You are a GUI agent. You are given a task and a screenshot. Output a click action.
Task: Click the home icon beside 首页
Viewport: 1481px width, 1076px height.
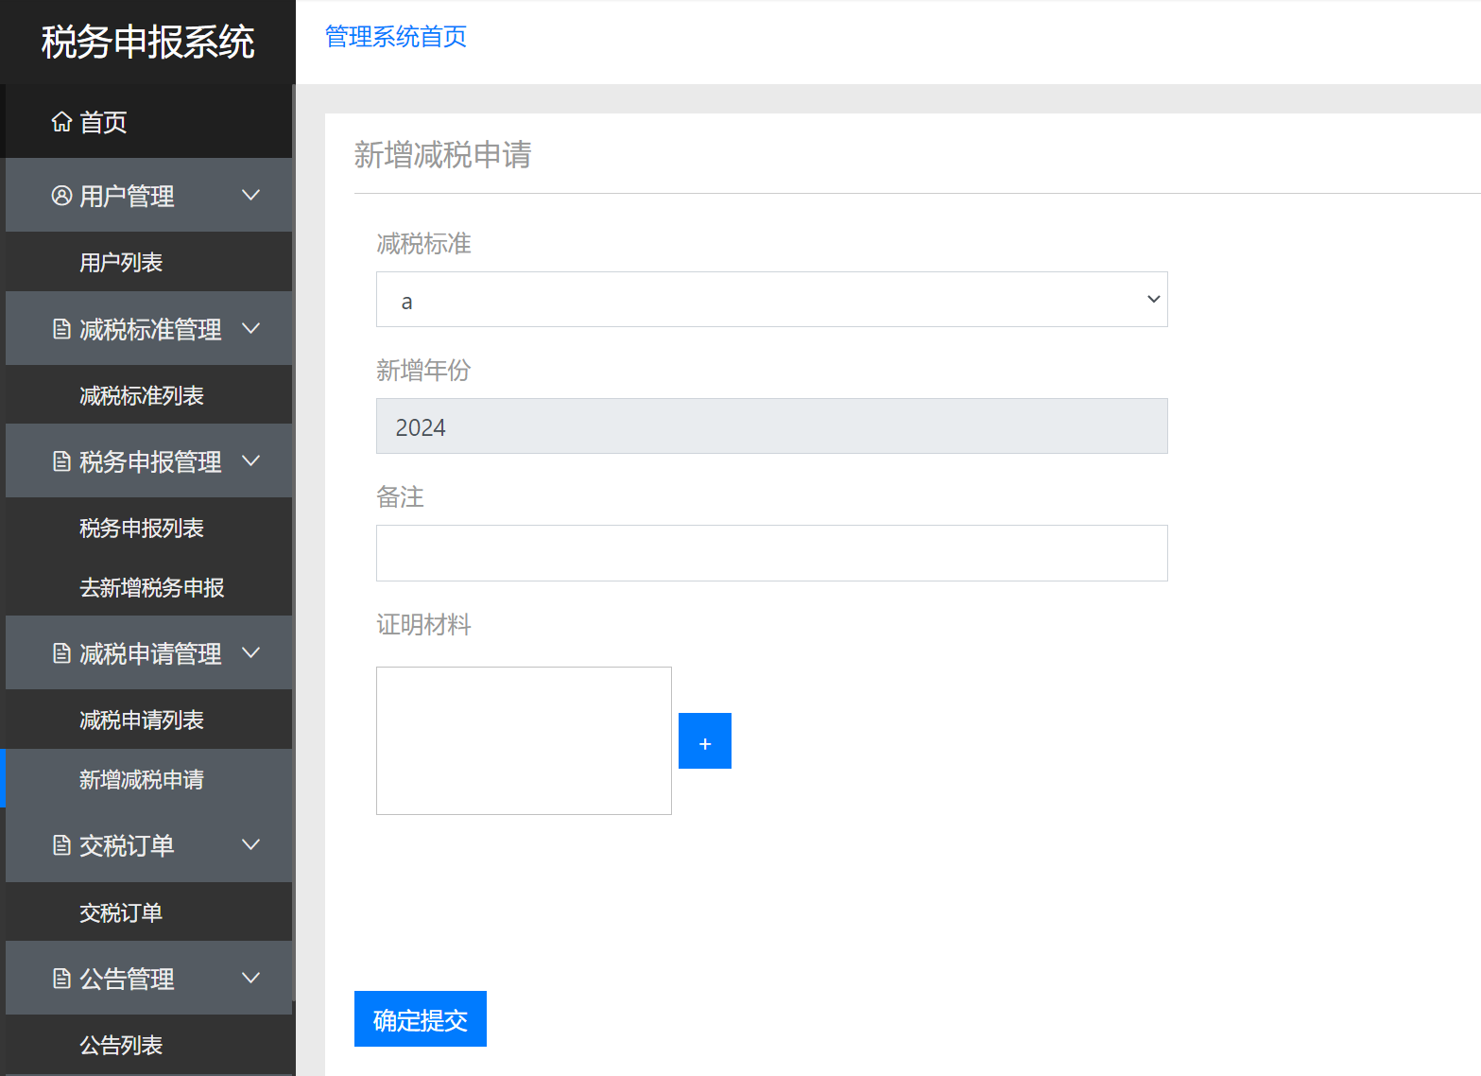pos(61,121)
